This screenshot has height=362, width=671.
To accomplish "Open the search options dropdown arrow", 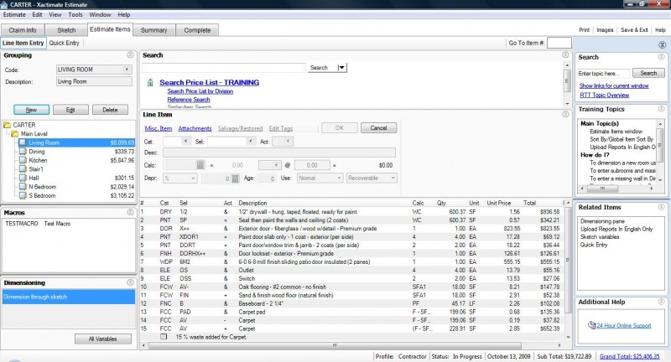I will point(341,68).
